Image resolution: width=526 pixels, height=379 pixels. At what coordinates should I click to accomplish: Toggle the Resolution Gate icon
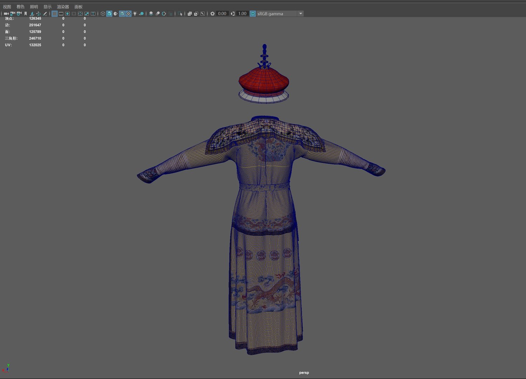tap(67, 14)
